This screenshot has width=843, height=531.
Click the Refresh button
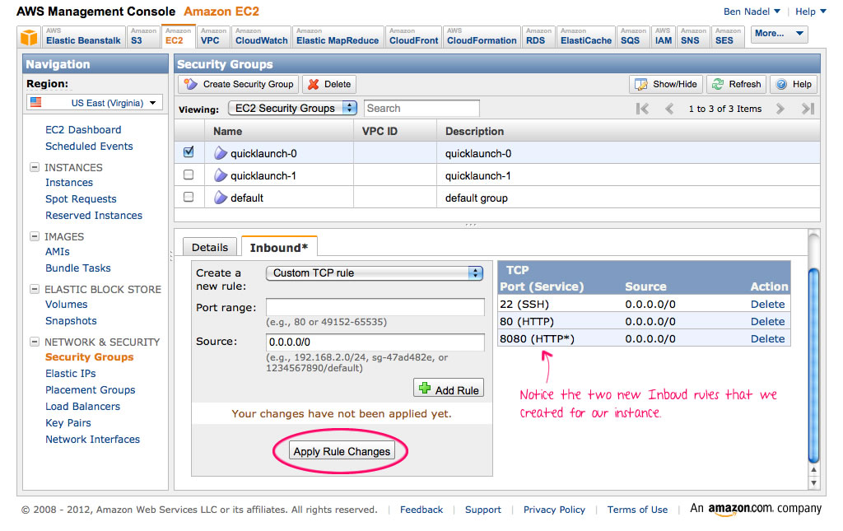coord(737,84)
